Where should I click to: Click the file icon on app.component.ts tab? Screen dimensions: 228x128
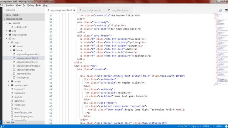(x=80, y=10)
